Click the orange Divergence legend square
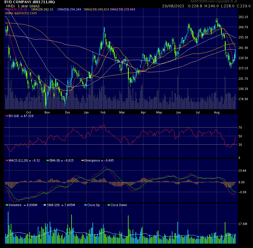The image size is (253, 248). pos(83,160)
